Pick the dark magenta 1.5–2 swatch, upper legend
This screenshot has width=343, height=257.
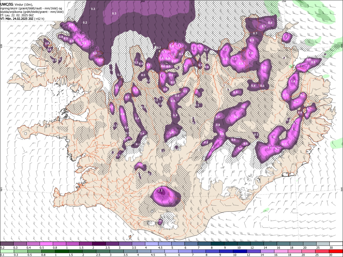86,244
